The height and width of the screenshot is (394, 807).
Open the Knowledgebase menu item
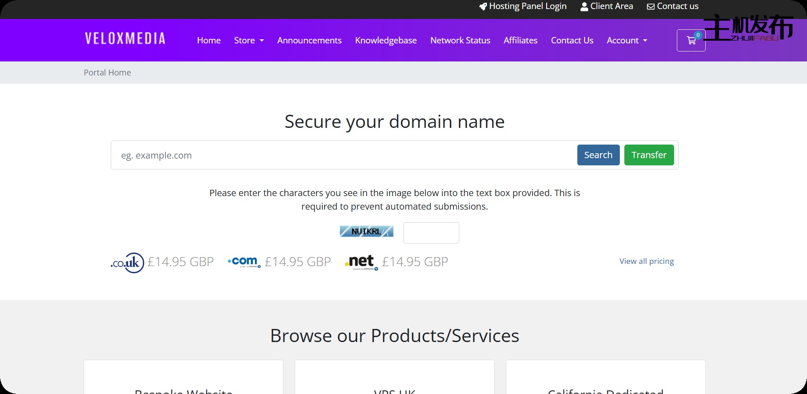[386, 41]
